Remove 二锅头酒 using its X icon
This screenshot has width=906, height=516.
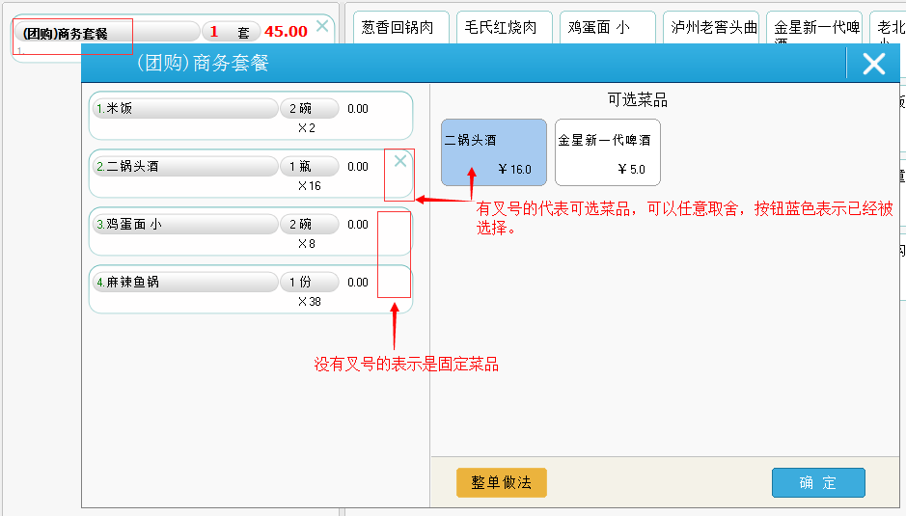click(400, 162)
